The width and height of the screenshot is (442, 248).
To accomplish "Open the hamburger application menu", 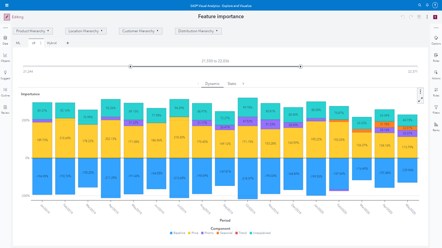I will [x=7, y=5].
